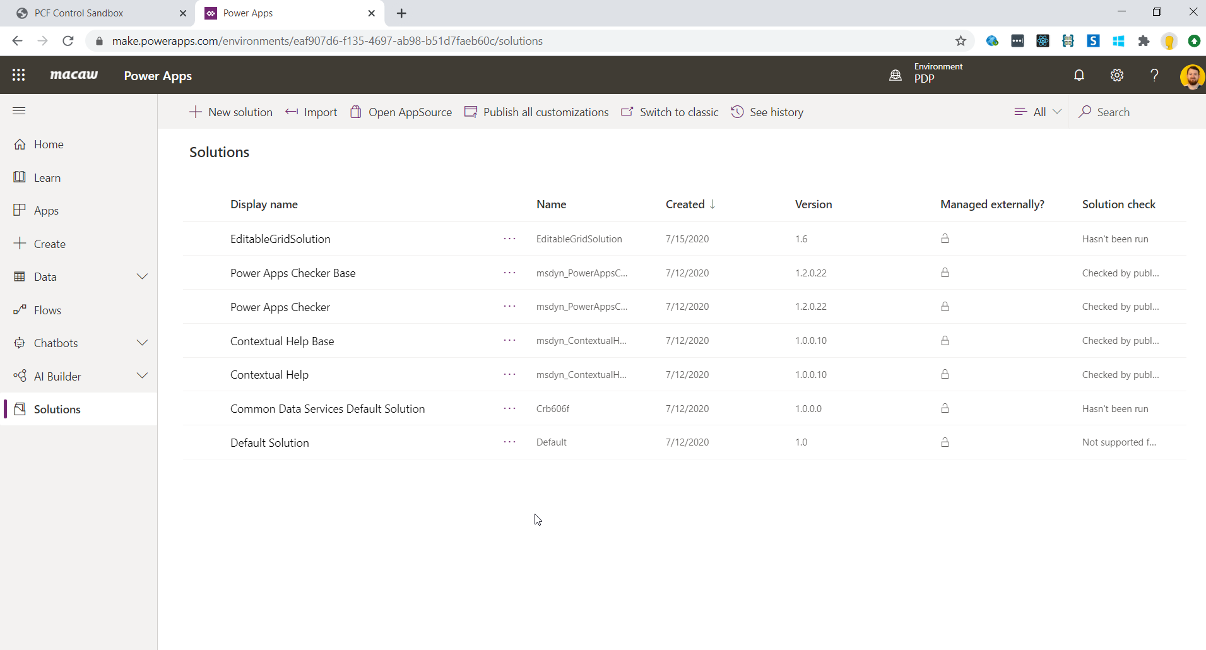The width and height of the screenshot is (1206, 650).
Task: Expand the Chatbots section chevron
Action: coord(143,343)
